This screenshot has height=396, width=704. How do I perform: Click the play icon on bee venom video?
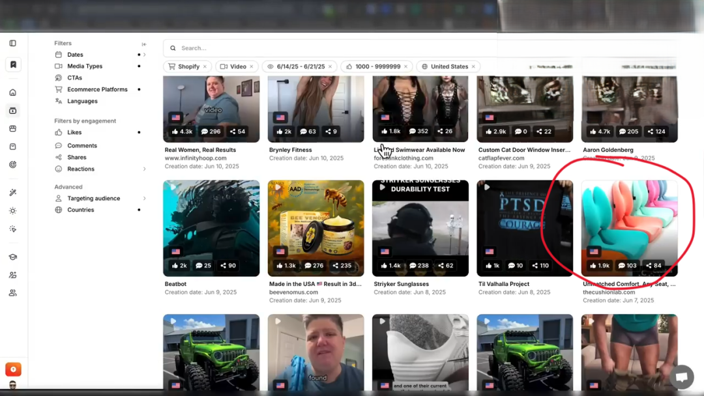coord(278,186)
